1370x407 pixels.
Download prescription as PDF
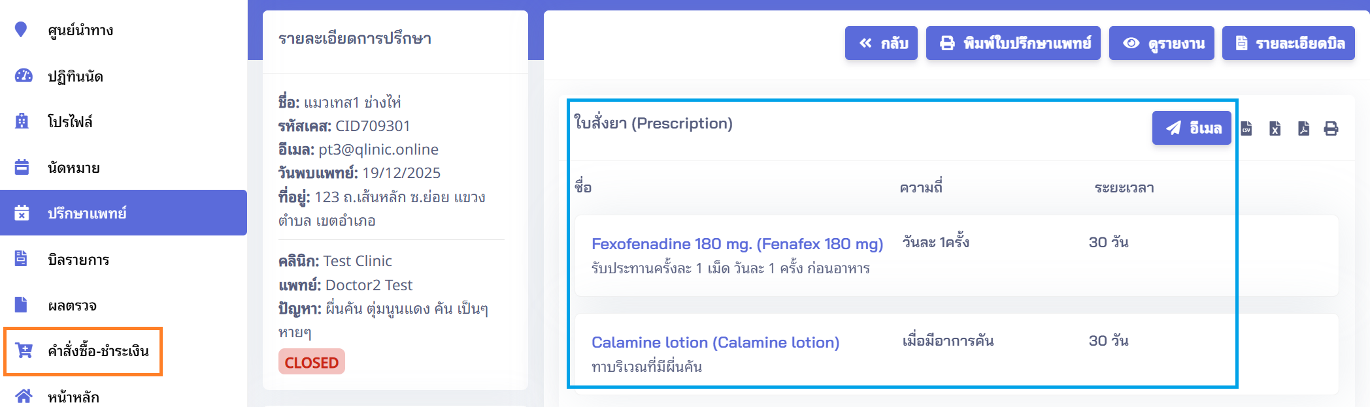1303,128
